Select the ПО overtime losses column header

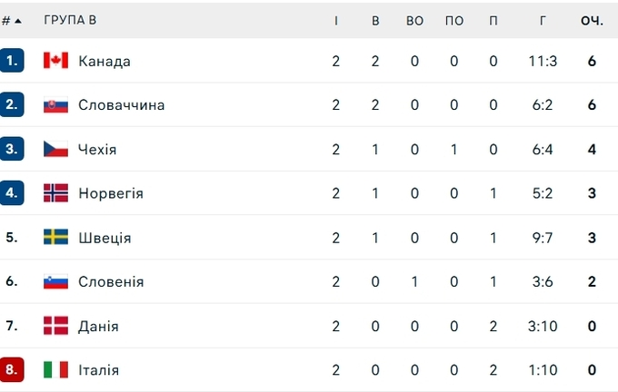point(454,21)
